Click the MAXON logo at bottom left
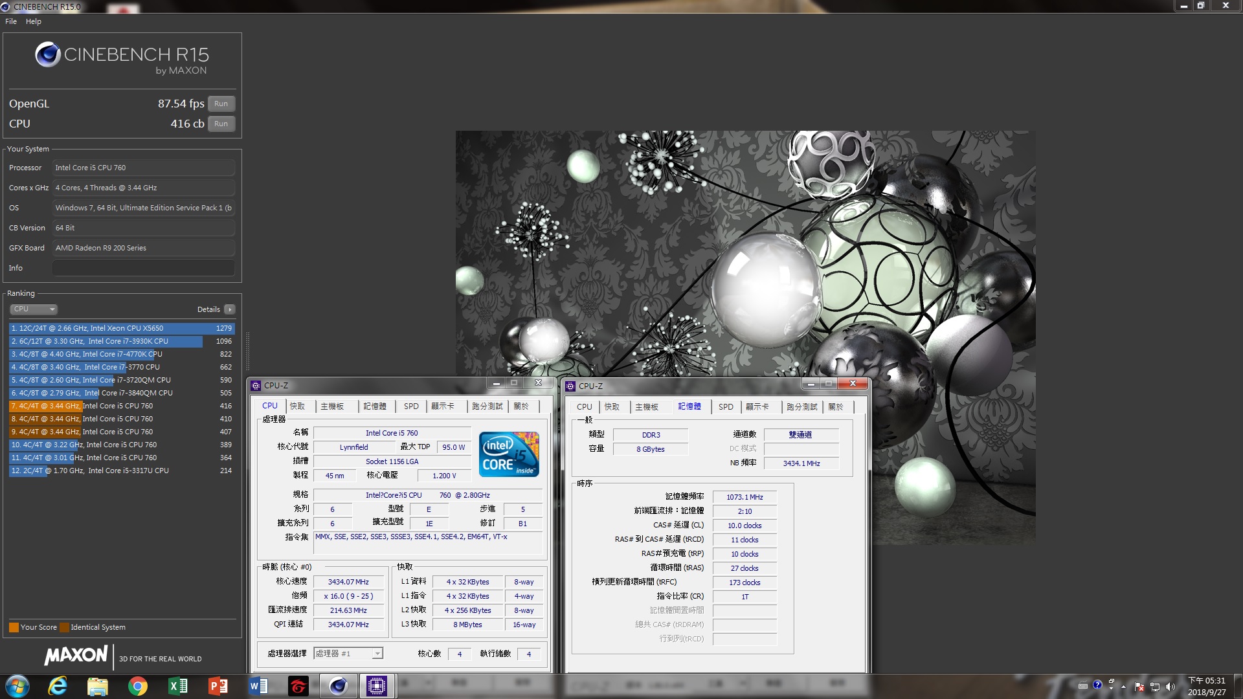 76,655
